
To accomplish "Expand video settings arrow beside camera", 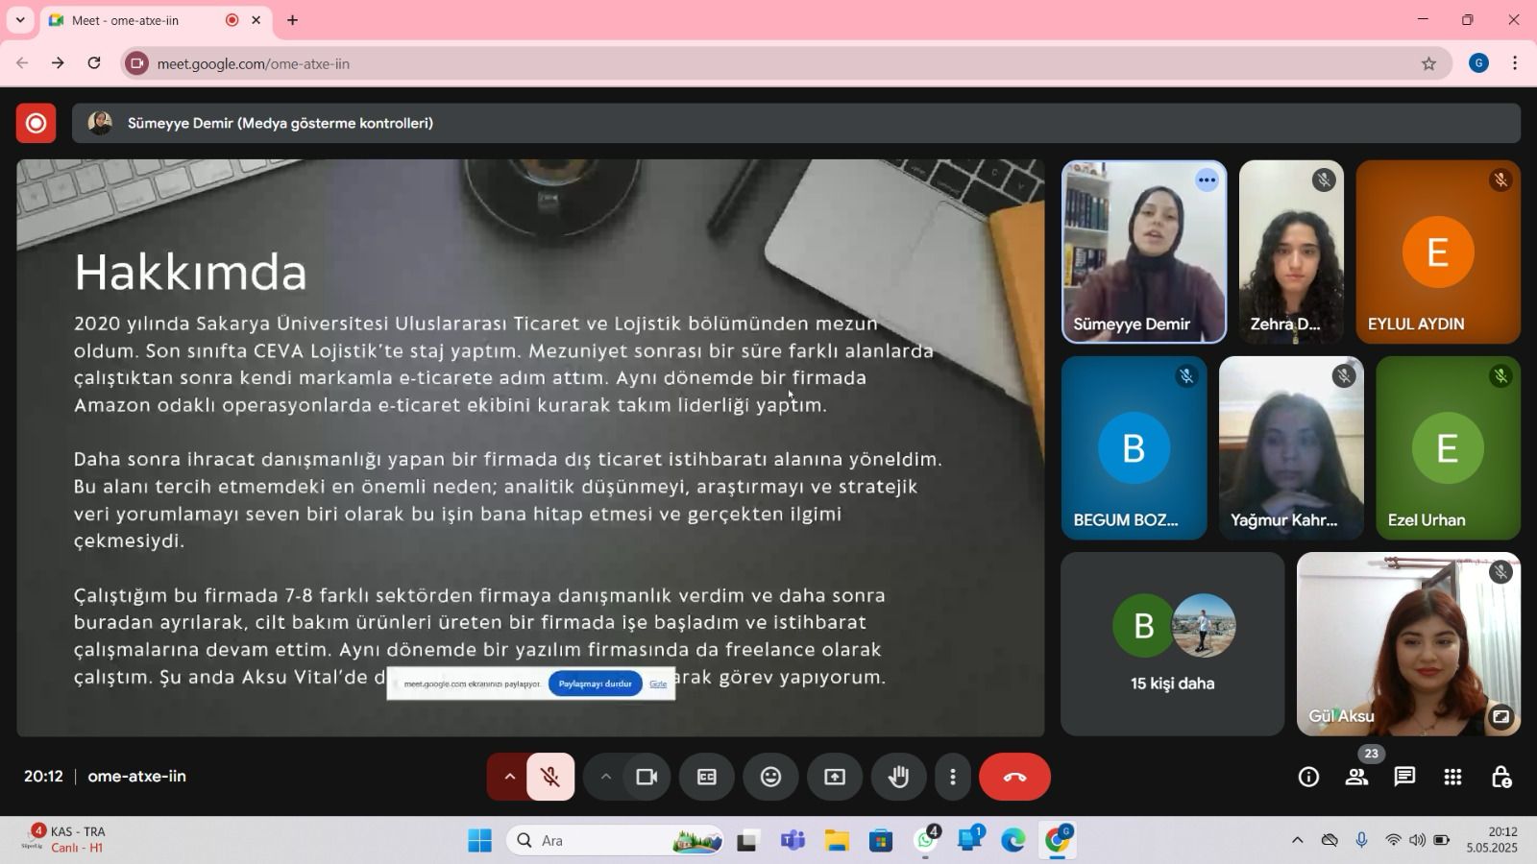I will (x=605, y=777).
